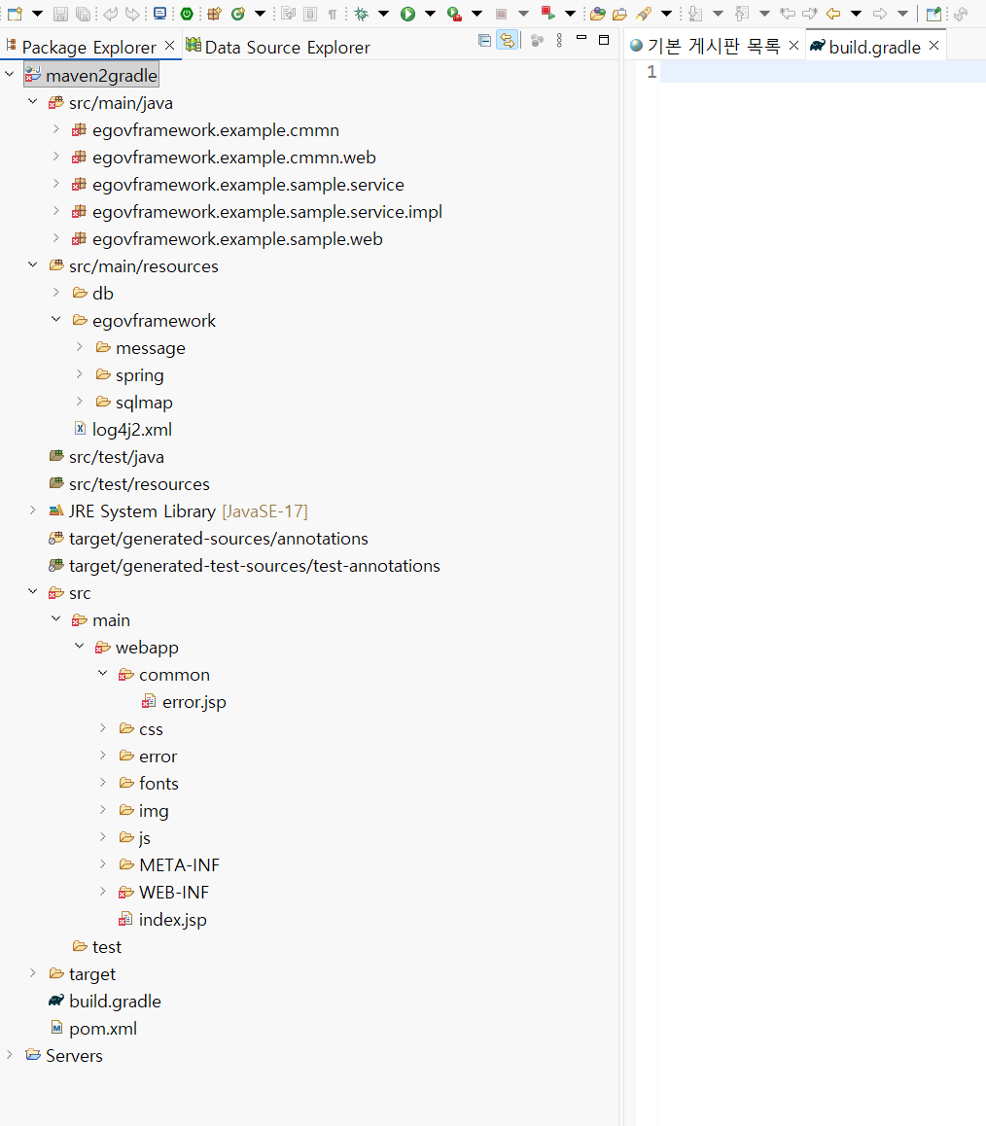Click the Debug bug icon in toolbar
Viewport: 986px width, 1126px height.
362,14
